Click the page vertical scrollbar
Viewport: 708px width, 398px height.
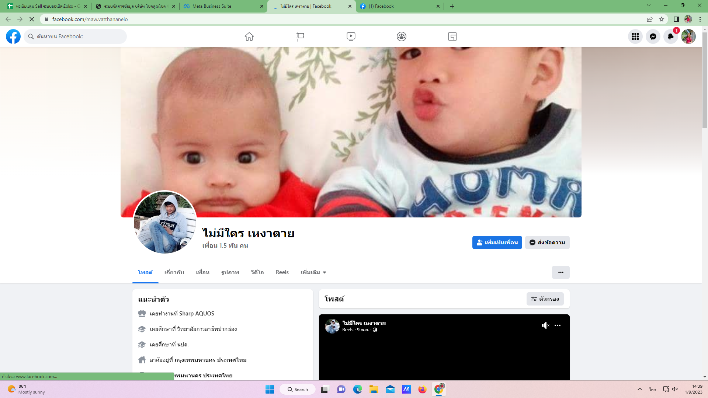pyautogui.click(x=705, y=81)
